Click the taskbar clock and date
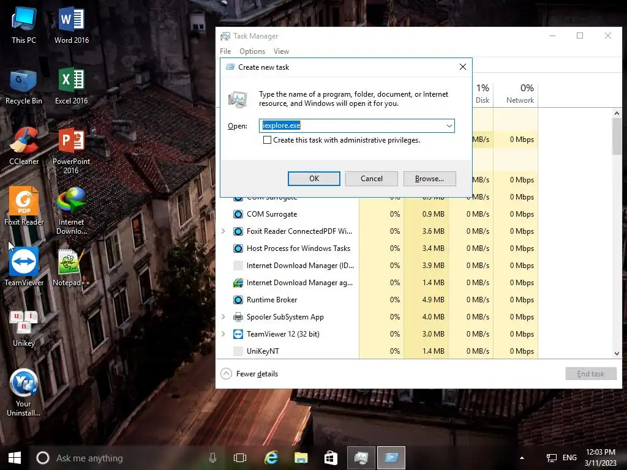The height and width of the screenshot is (470, 627). click(x=601, y=458)
